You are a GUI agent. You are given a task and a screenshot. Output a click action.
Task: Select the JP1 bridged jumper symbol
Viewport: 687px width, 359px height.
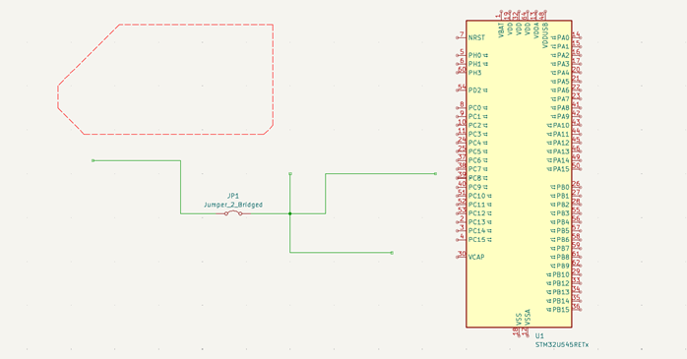tap(233, 213)
